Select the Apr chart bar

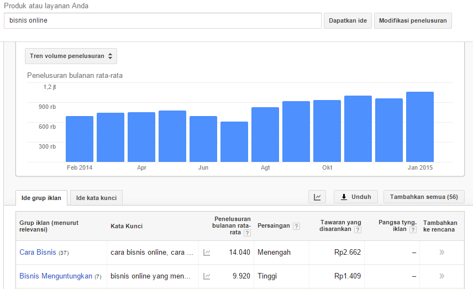141,137
